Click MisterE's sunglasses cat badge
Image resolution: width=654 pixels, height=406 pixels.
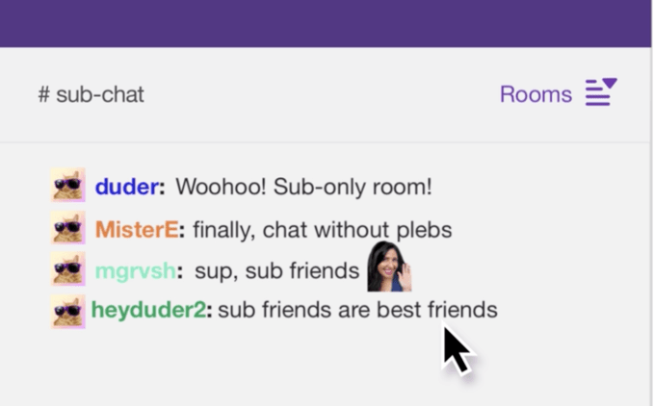[x=68, y=227]
